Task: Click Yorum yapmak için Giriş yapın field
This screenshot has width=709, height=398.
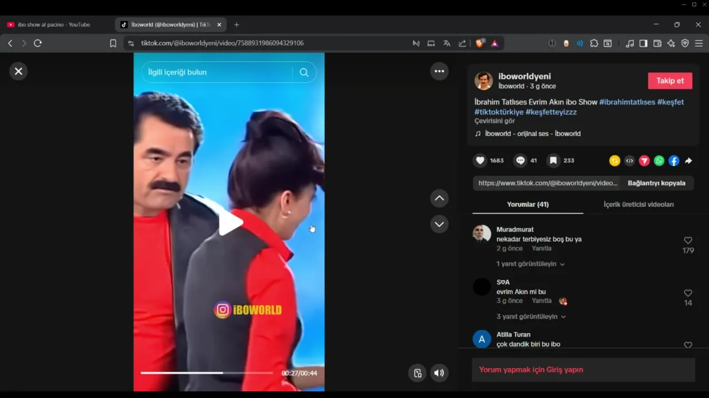Action: pyautogui.click(x=583, y=370)
